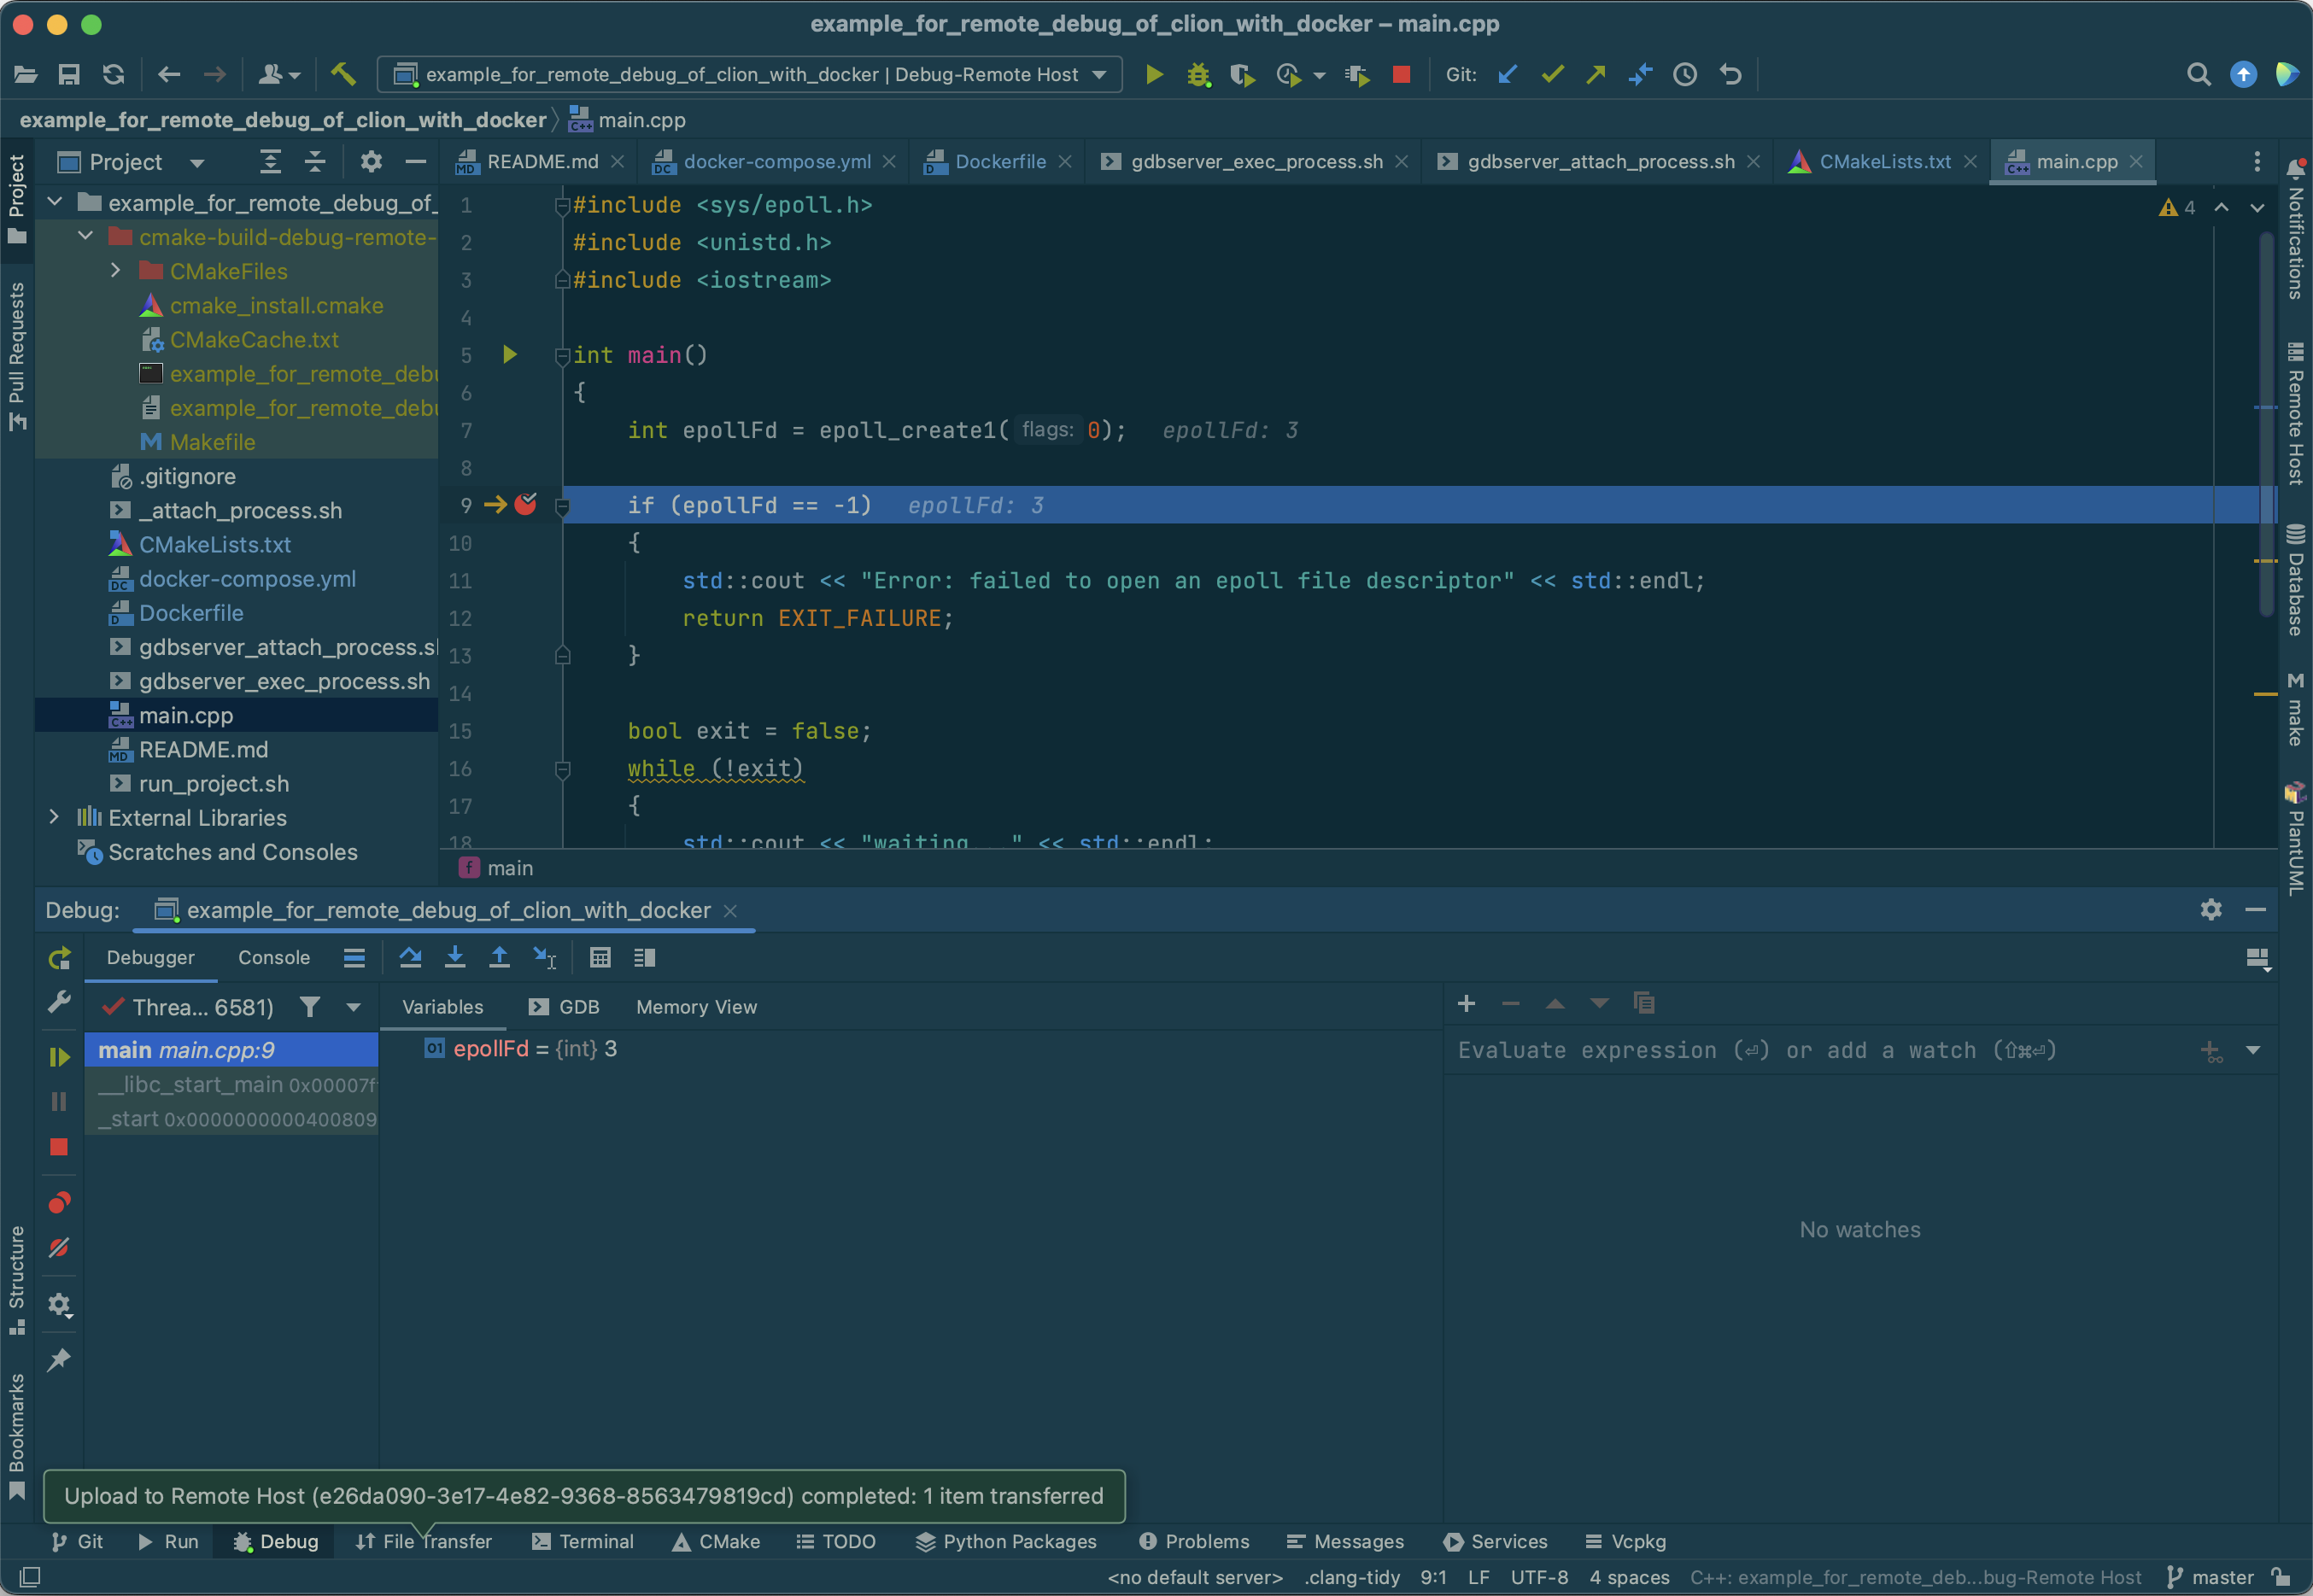
Task: Expand External Libraries node
Action: (x=55, y=817)
